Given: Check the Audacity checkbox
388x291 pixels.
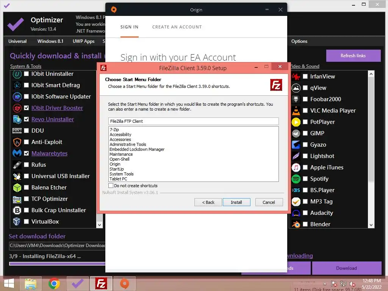Looking at the screenshot, I should [x=305, y=213].
